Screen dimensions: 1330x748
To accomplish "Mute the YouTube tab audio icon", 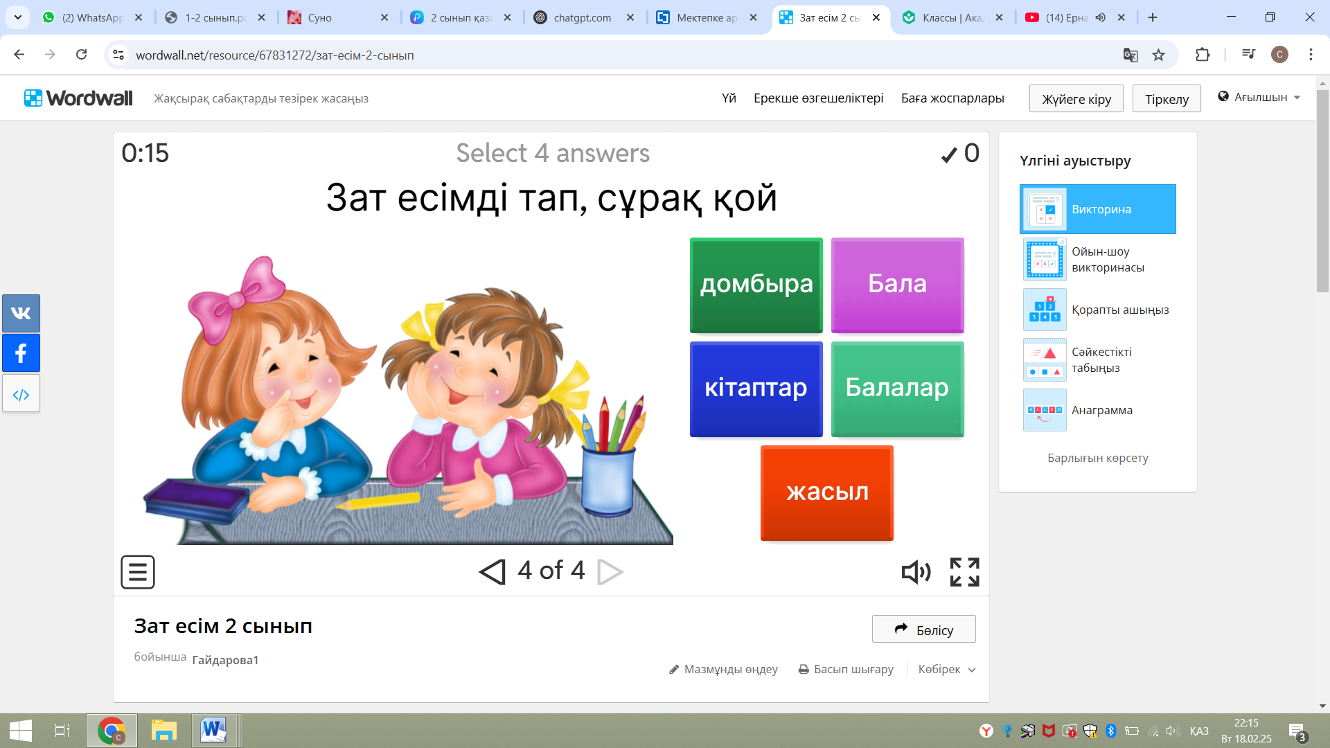I will tap(1101, 17).
